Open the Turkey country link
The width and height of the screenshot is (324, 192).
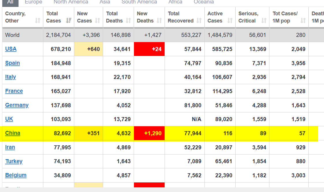click(14, 161)
